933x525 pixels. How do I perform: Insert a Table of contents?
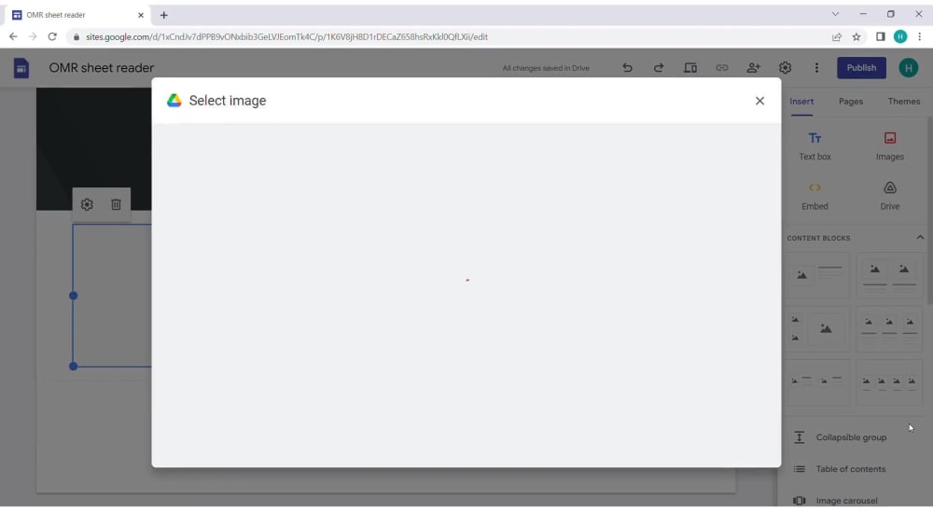click(x=851, y=469)
